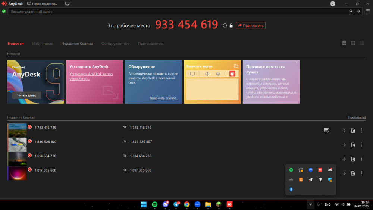The height and width of the screenshot is (210, 373).
Task: Open Spotify from the taskbar
Action: click(x=155, y=204)
